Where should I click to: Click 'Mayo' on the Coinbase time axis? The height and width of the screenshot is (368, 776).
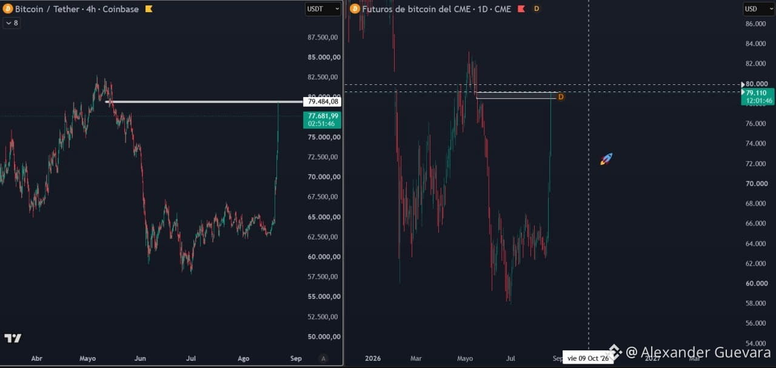click(x=88, y=359)
